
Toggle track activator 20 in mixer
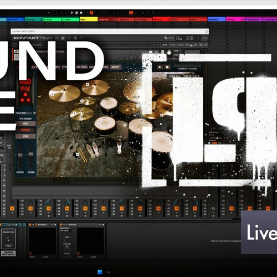click(177, 208)
